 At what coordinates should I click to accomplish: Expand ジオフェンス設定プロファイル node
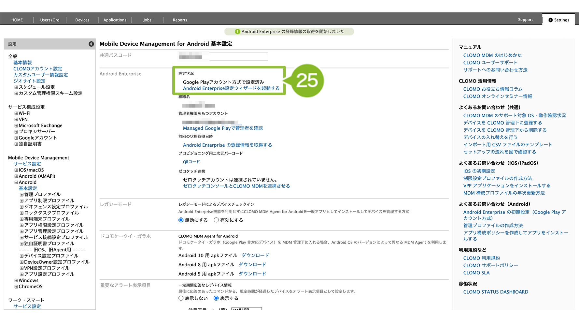(22, 207)
